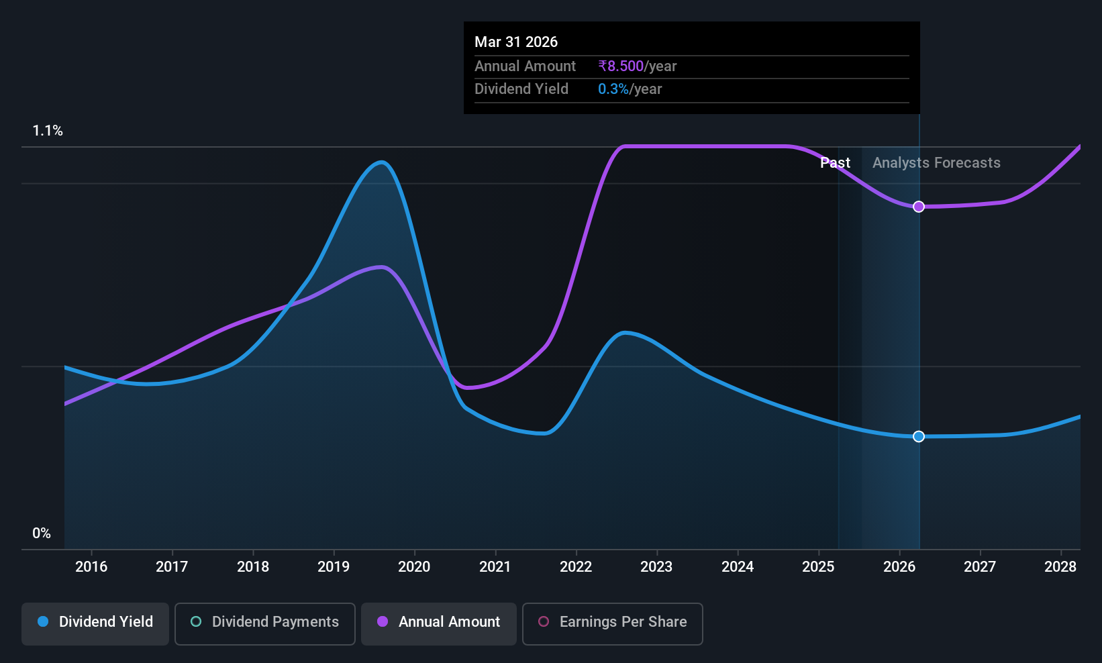Click the hollow circle in Earnings Per Share legend
This screenshot has width=1102, height=663.
(x=544, y=622)
